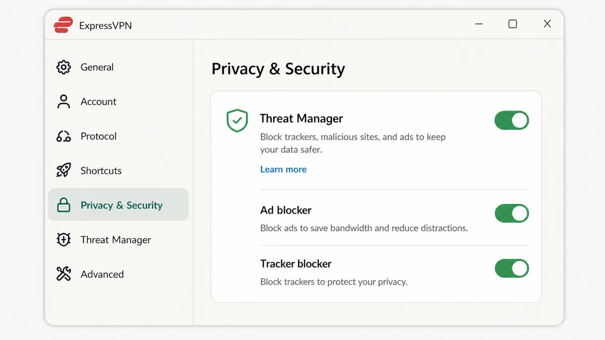This screenshot has width=605, height=340.
Task: Click the Tracker blocker label
Action: click(296, 263)
